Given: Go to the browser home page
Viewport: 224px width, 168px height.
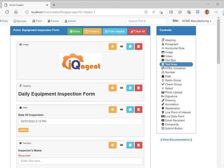Looking at the screenshot, I should point(16,12).
